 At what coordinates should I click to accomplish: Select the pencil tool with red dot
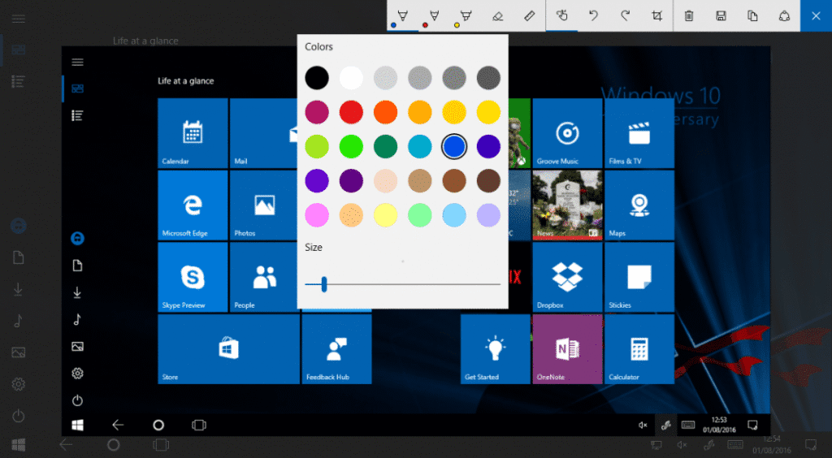click(x=434, y=16)
